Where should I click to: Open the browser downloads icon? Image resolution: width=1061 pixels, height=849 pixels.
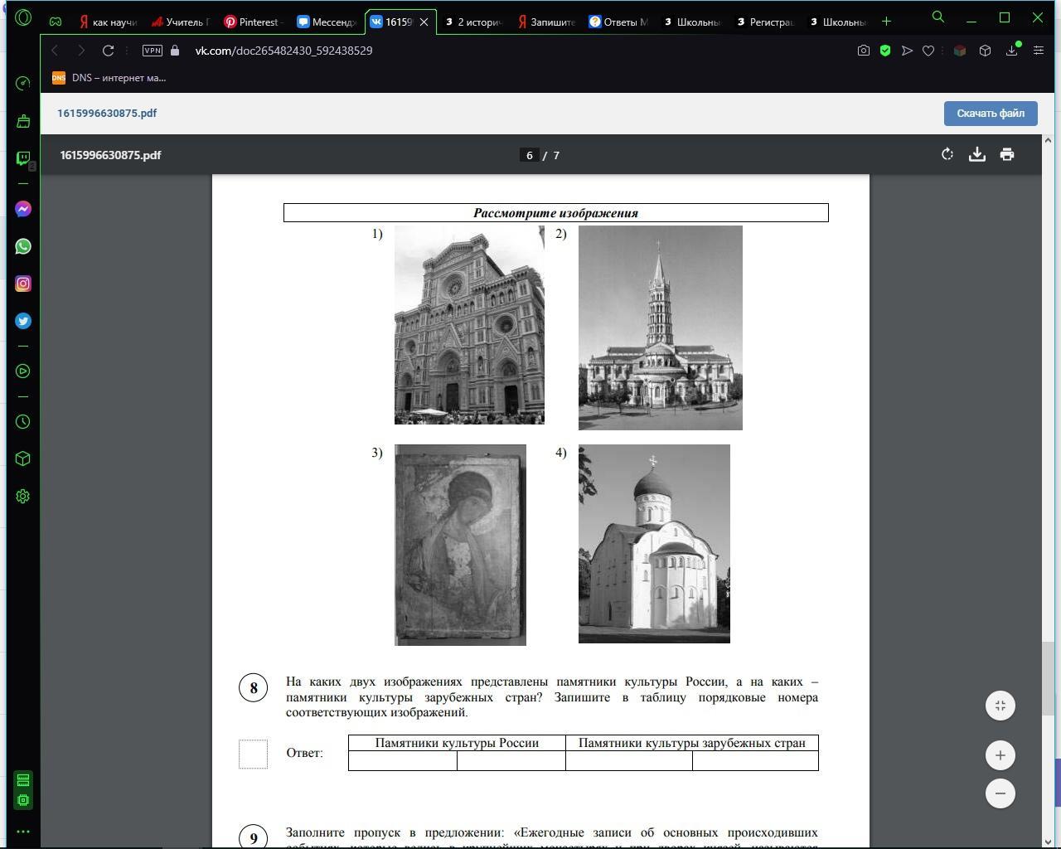point(1012,51)
